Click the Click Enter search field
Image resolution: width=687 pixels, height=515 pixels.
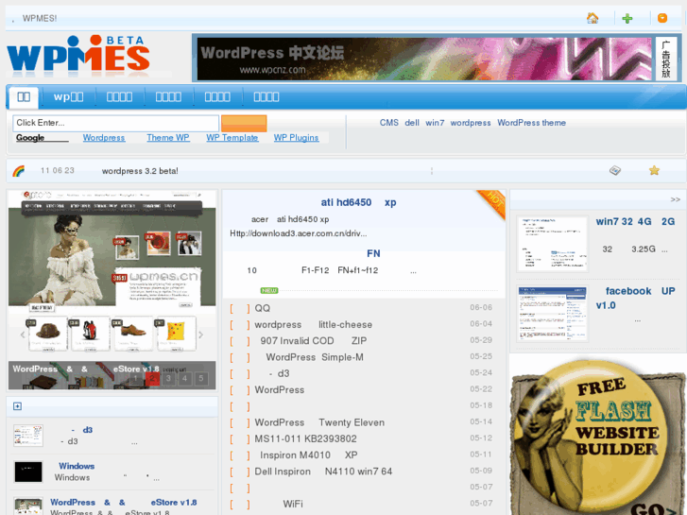115,123
